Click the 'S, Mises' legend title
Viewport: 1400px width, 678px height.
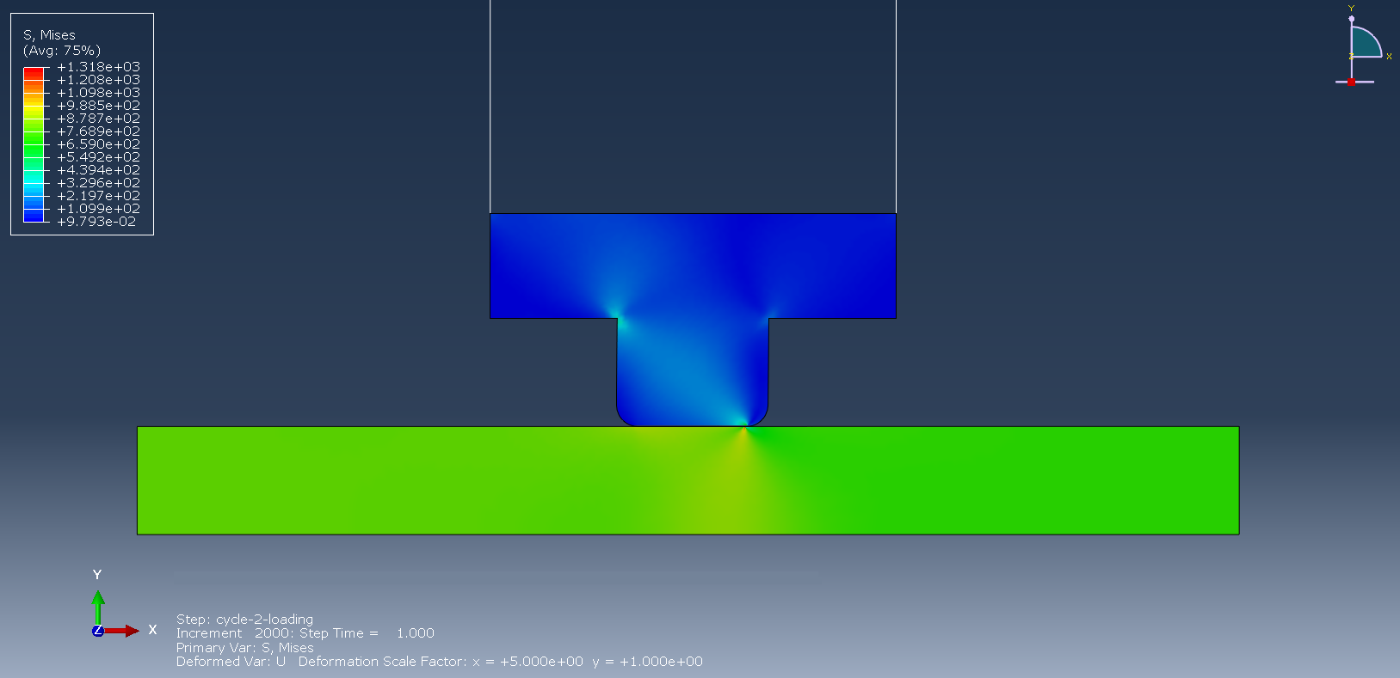click(x=49, y=35)
